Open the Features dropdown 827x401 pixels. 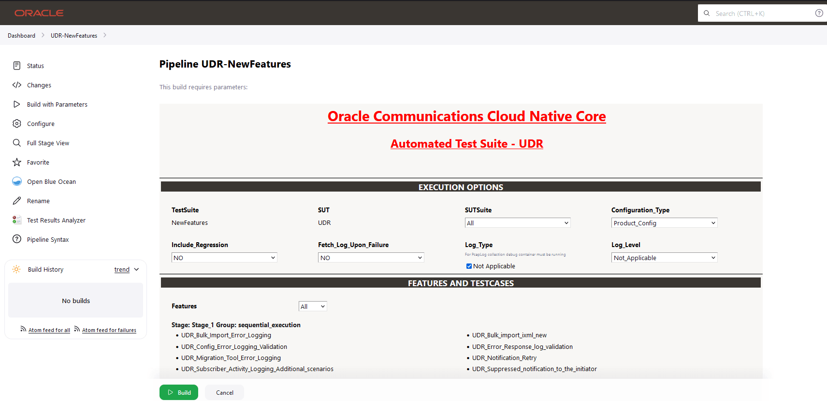(x=313, y=306)
